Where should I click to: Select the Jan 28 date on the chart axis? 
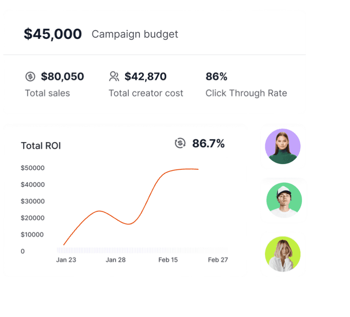[116, 260]
